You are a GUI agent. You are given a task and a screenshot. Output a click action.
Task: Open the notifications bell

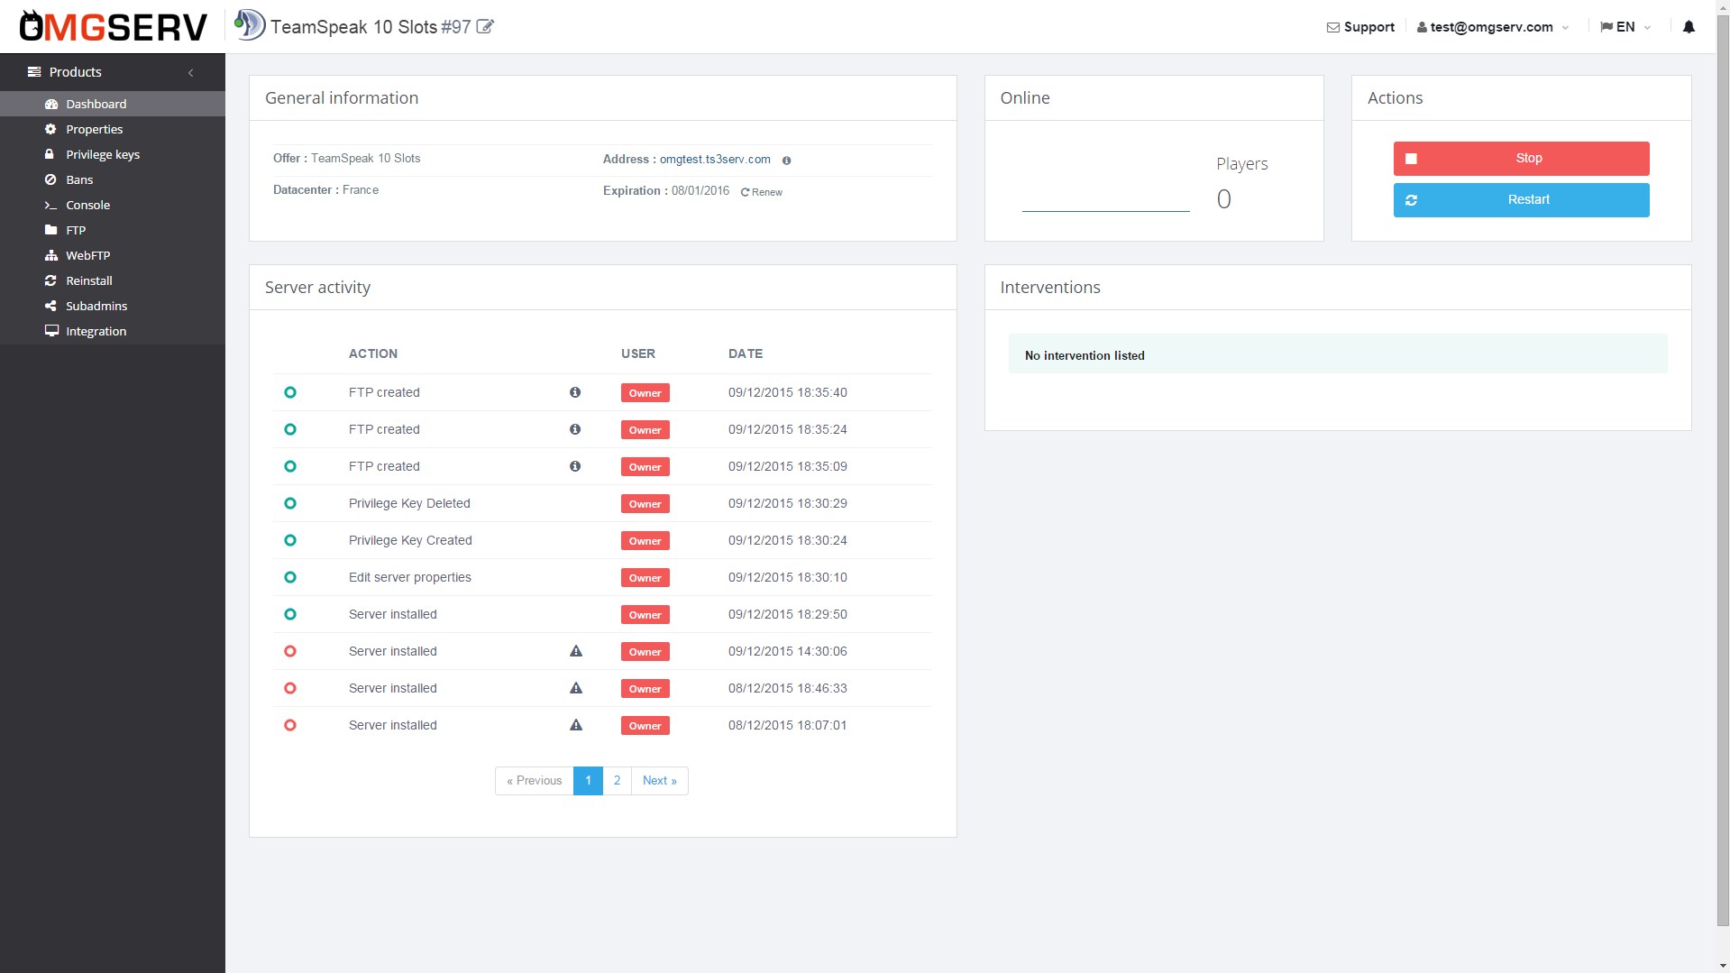click(1689, 27)
